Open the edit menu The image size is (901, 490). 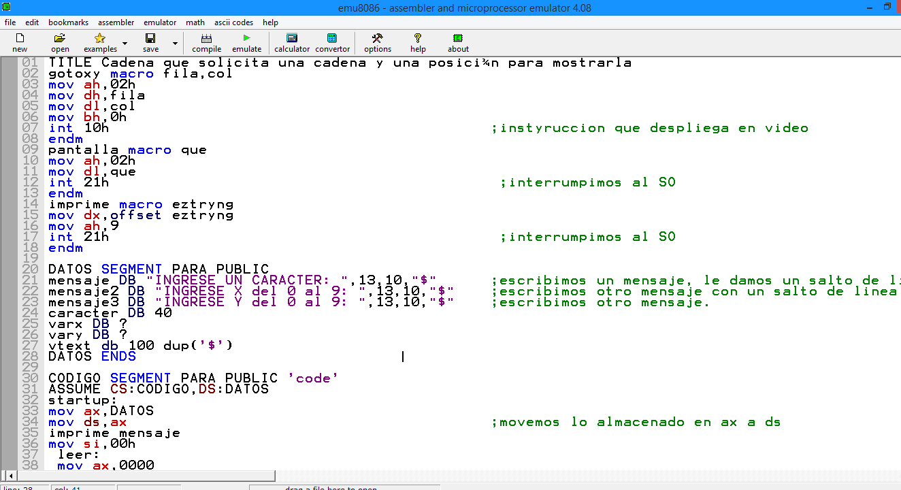[32, 22]
